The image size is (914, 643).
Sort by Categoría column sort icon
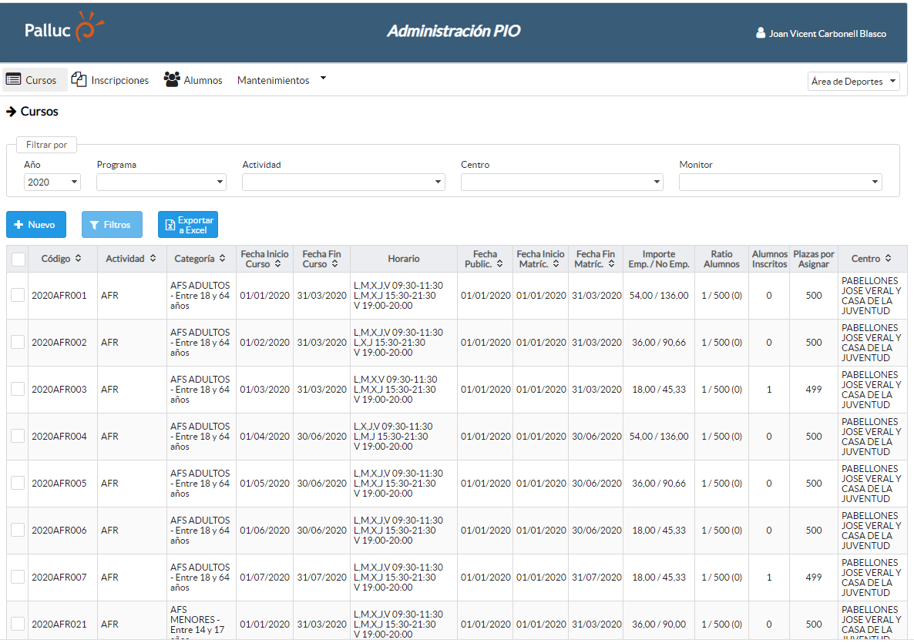222,259
